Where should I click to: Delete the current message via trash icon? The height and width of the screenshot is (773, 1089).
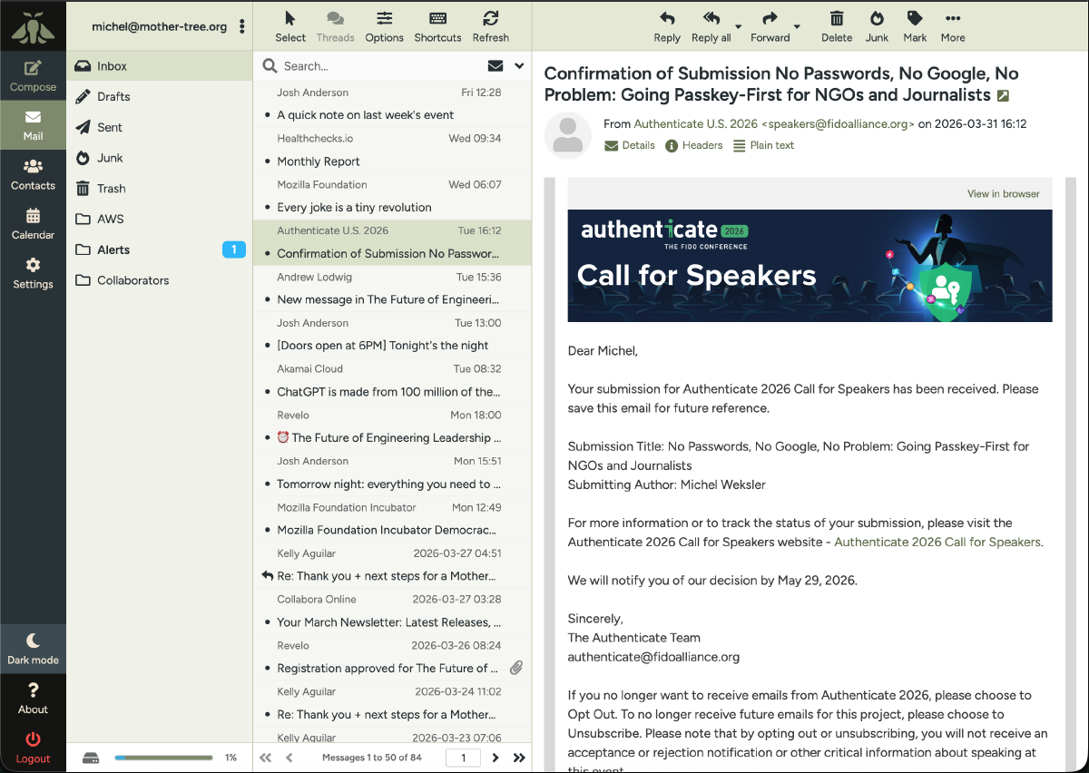(x=836, y=25)
